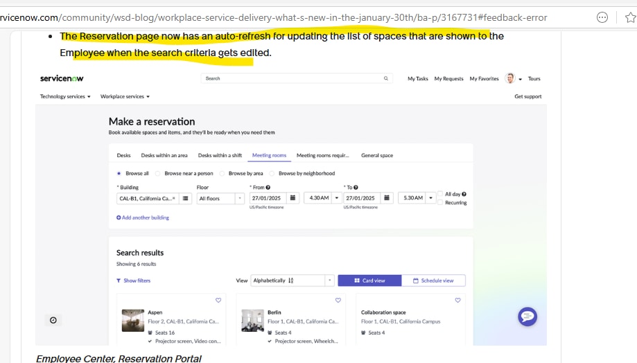
Task: Open Desks within an area tab
Action: 164,155
